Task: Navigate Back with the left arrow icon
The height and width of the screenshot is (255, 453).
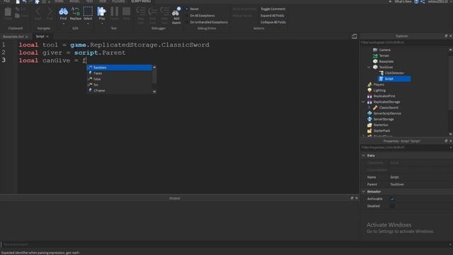Action: point(38,11)
